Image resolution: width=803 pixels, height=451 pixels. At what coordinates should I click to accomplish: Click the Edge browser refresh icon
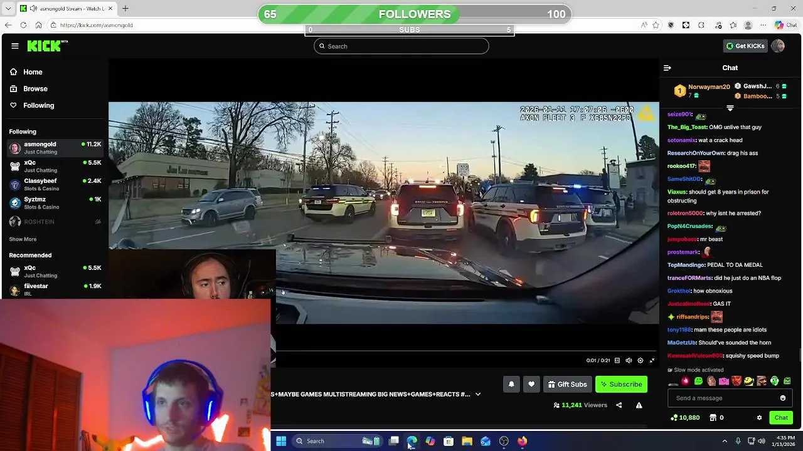pyautogui.click(x=23, y=25)
